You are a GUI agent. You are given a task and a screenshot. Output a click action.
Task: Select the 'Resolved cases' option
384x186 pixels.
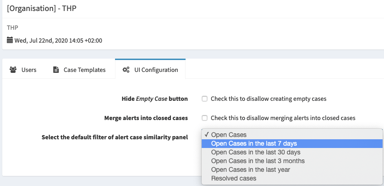click(x=234, y=178)
